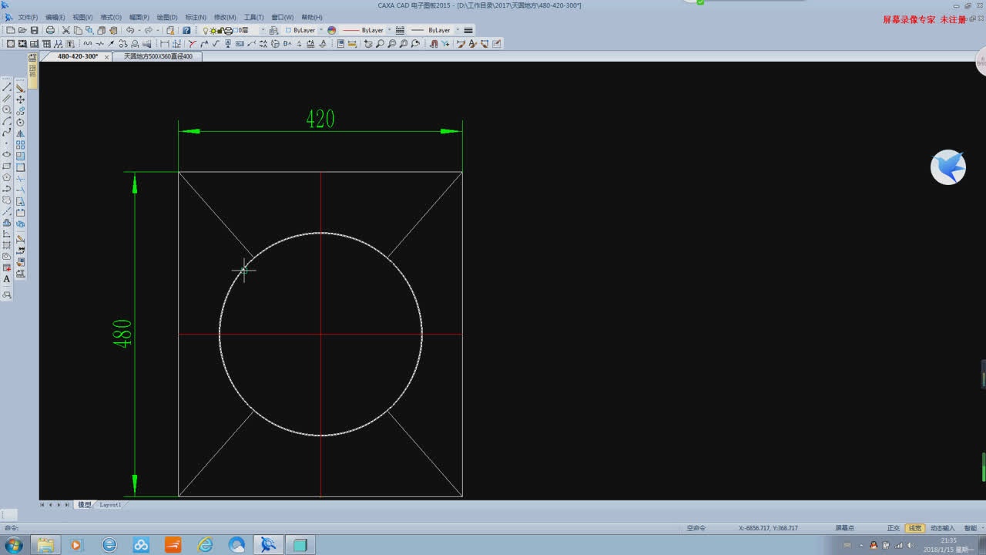Select the Move (cross arrows) tool
The image size is (986, 555).
click(x=20, y=99)
